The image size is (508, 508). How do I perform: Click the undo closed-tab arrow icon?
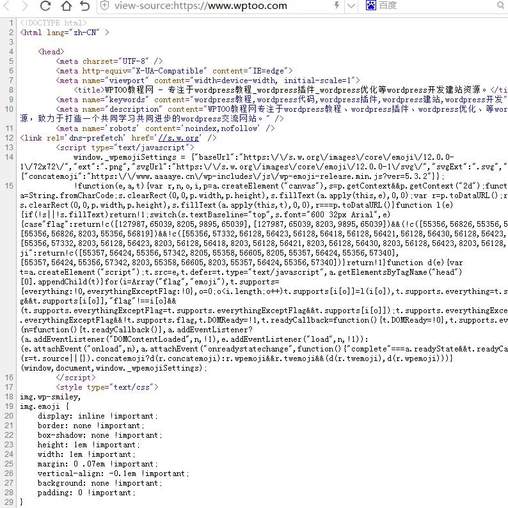[85, 6]
